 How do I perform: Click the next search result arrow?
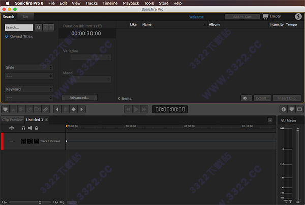(51, 27)
